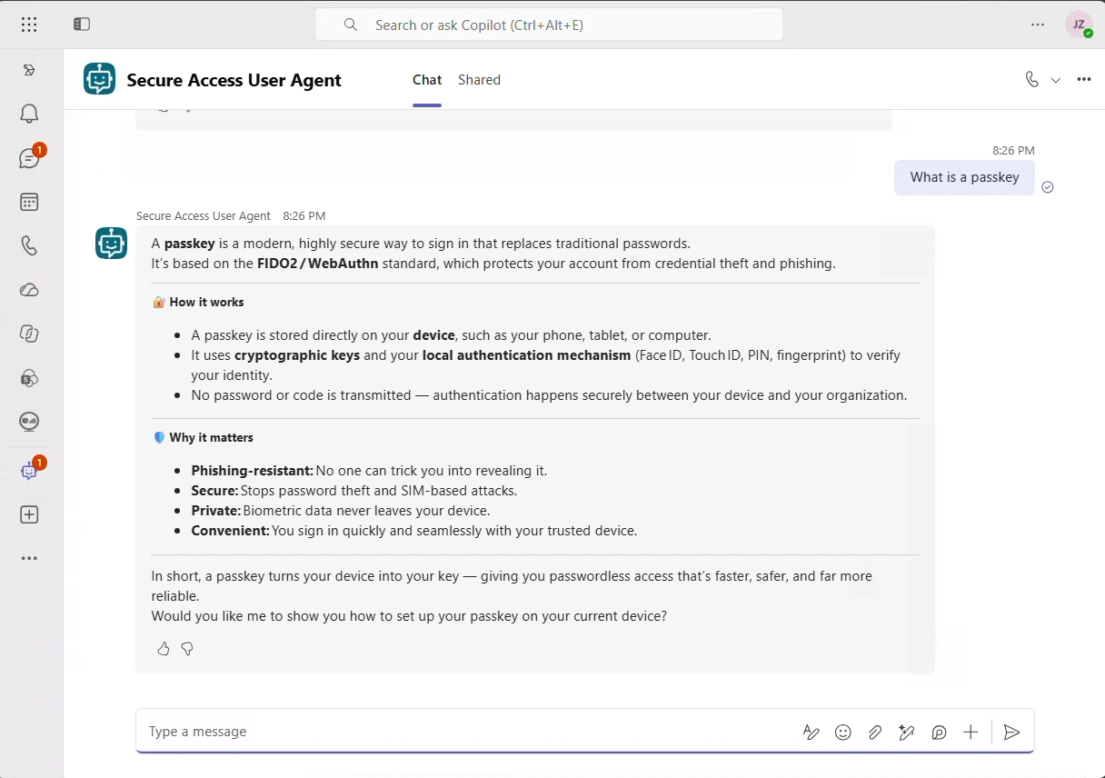
Task: Open the Viva Insights chart icon
Action: [x=29, y=422]
